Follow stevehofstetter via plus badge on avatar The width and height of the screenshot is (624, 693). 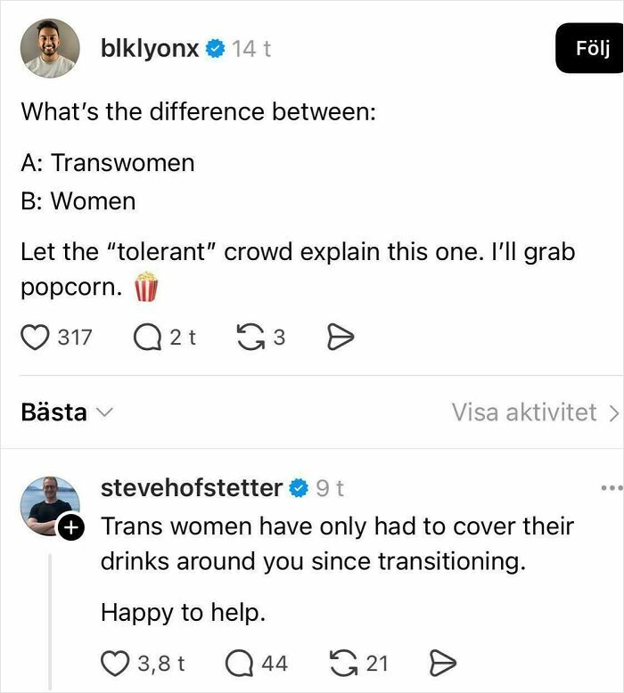(70, 528)
